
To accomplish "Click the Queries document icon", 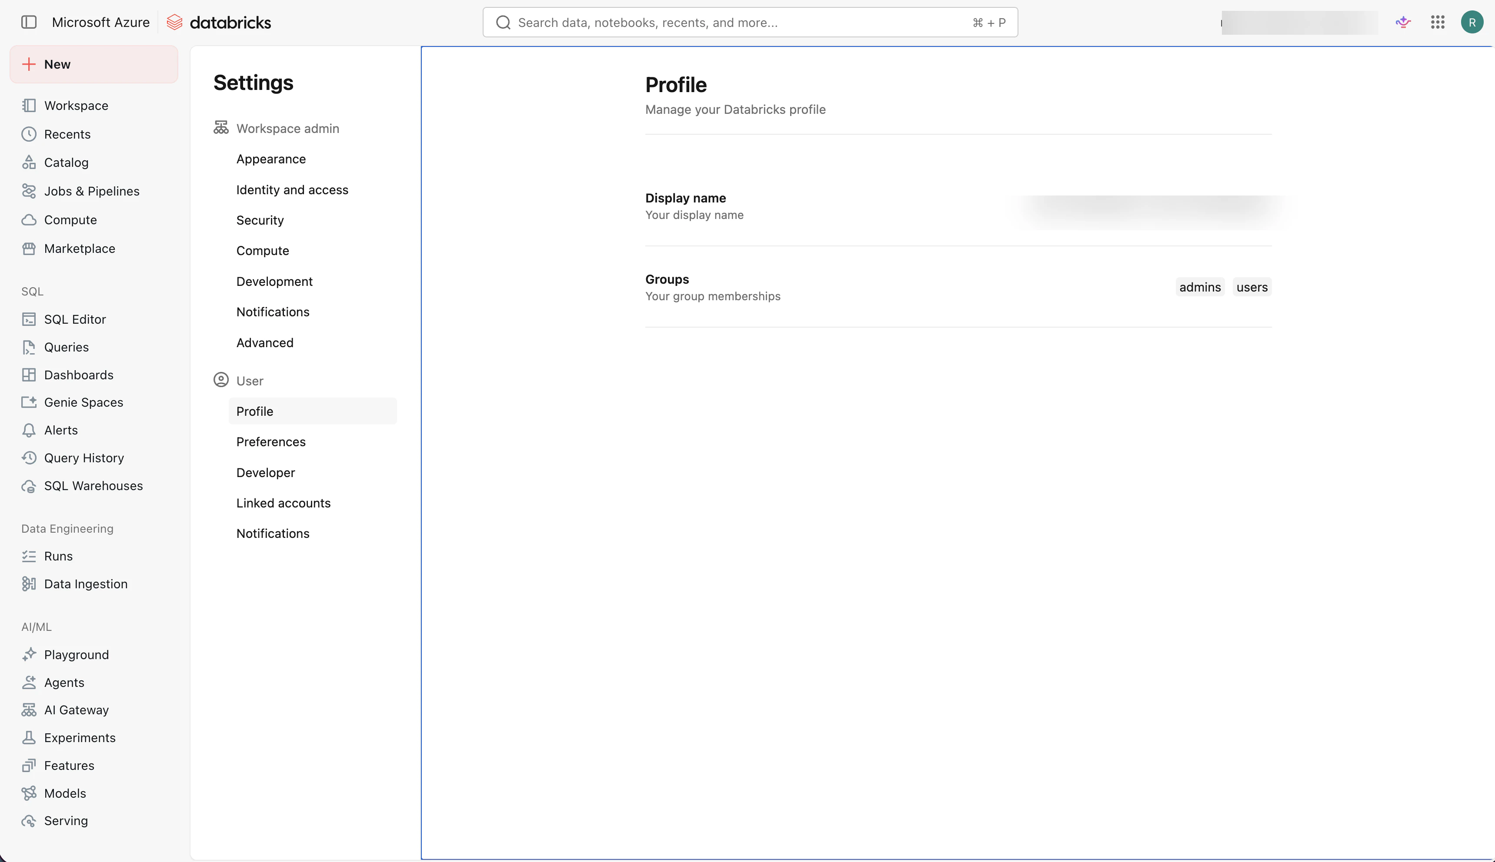I will click(x=28, y=347).
